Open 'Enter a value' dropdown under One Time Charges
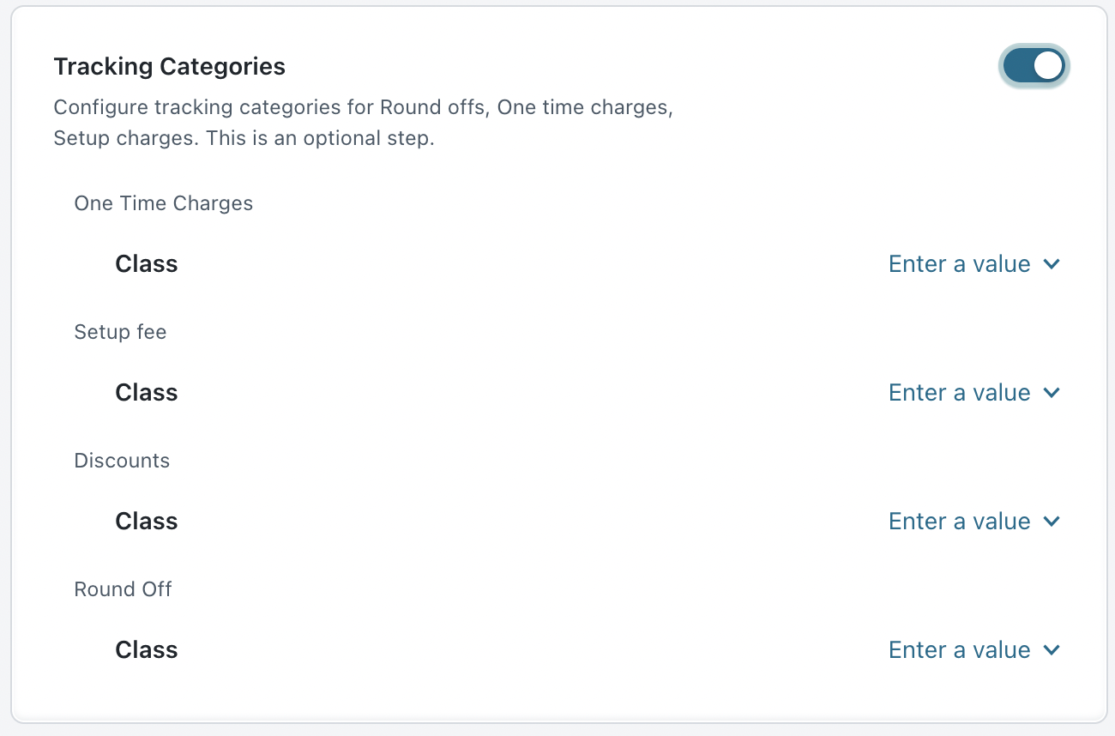 (x=959, y=264)
